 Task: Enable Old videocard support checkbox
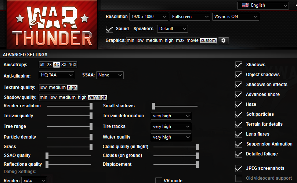239,178
